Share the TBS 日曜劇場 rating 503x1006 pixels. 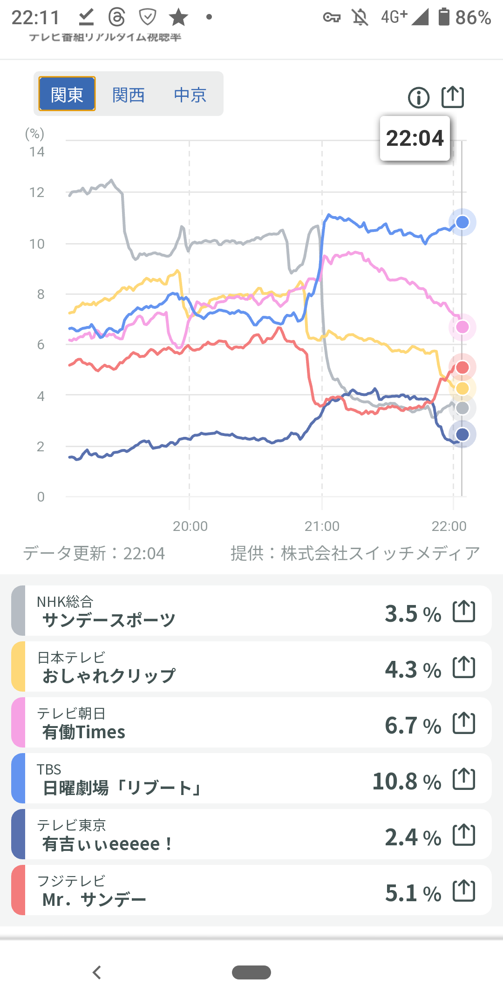(x=464, y=779)
